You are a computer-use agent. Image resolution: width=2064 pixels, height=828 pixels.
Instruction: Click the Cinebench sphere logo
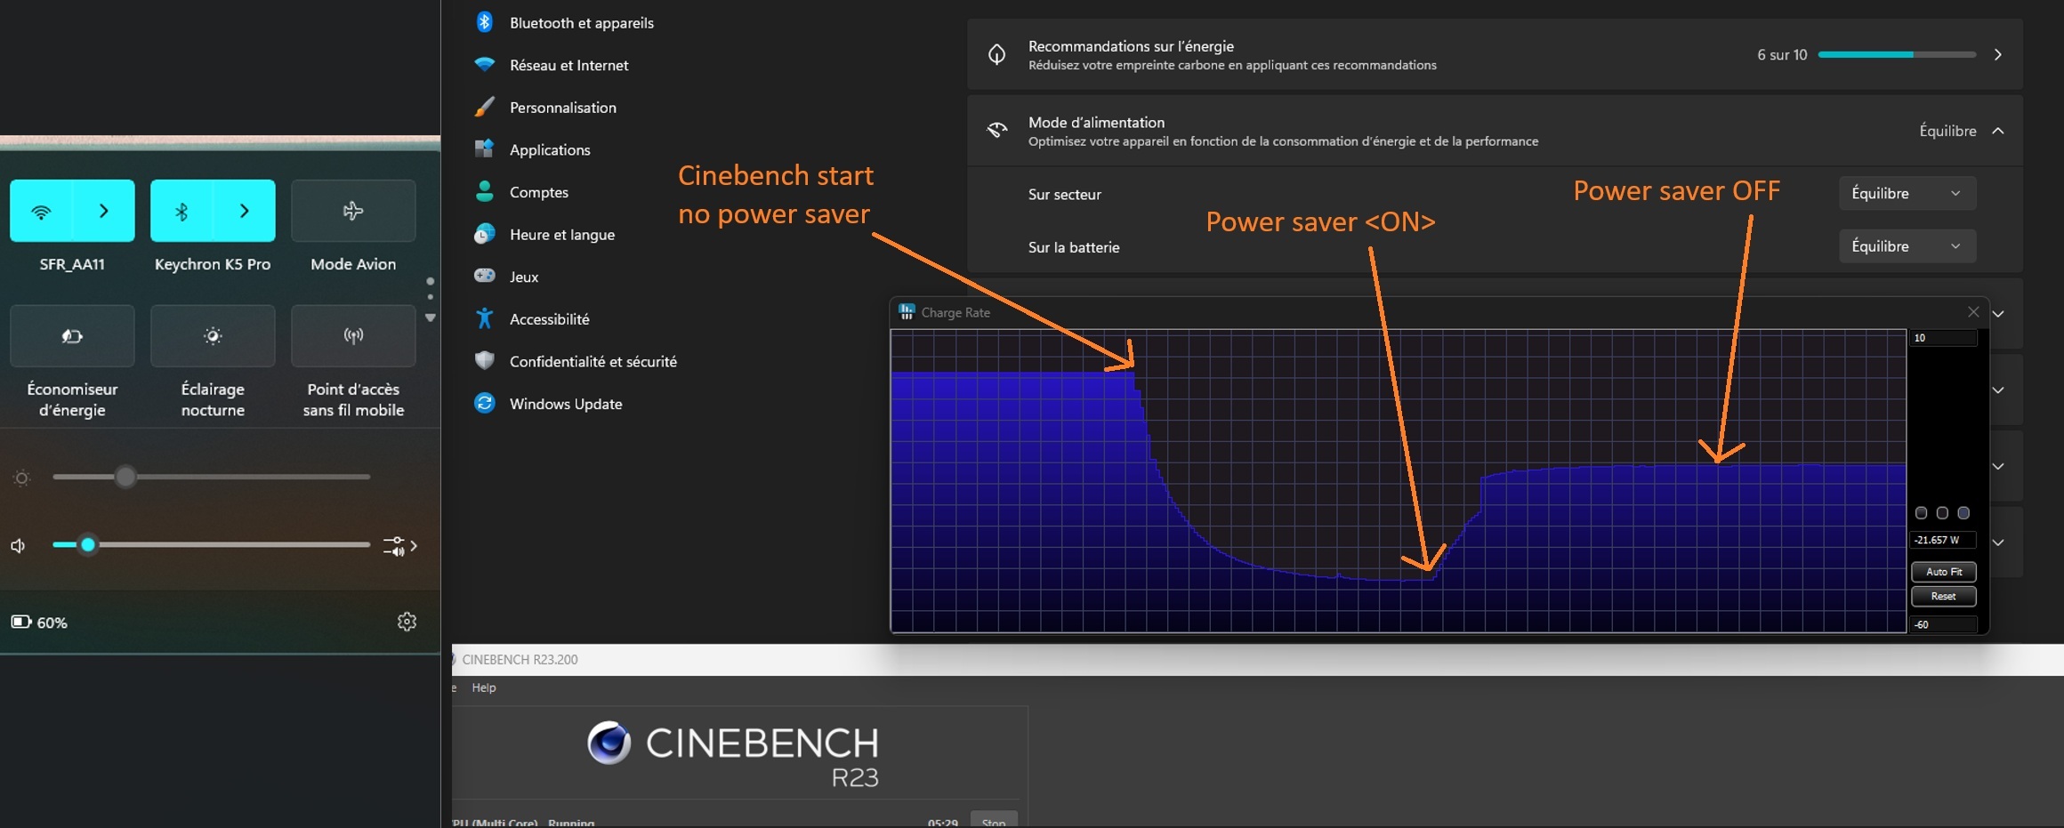coord(609,744)
